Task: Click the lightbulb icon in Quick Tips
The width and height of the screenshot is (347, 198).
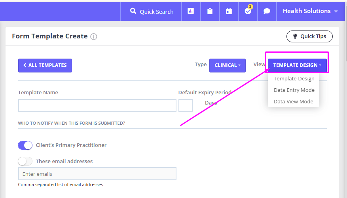Action: point(295,36)
